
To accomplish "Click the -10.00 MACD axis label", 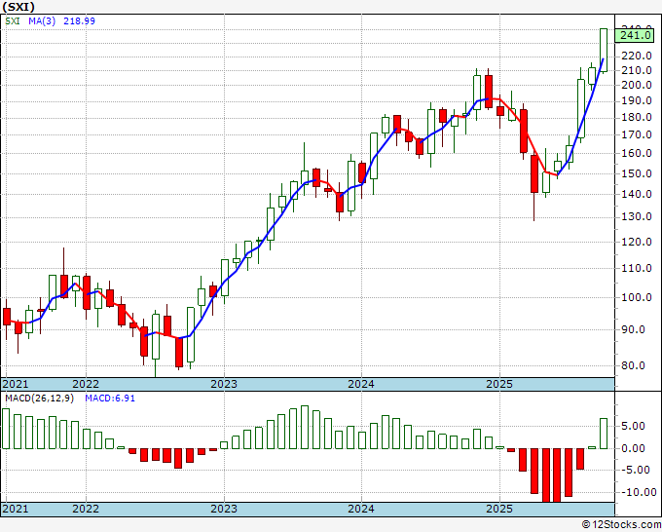I will click(x=639, y=492).
